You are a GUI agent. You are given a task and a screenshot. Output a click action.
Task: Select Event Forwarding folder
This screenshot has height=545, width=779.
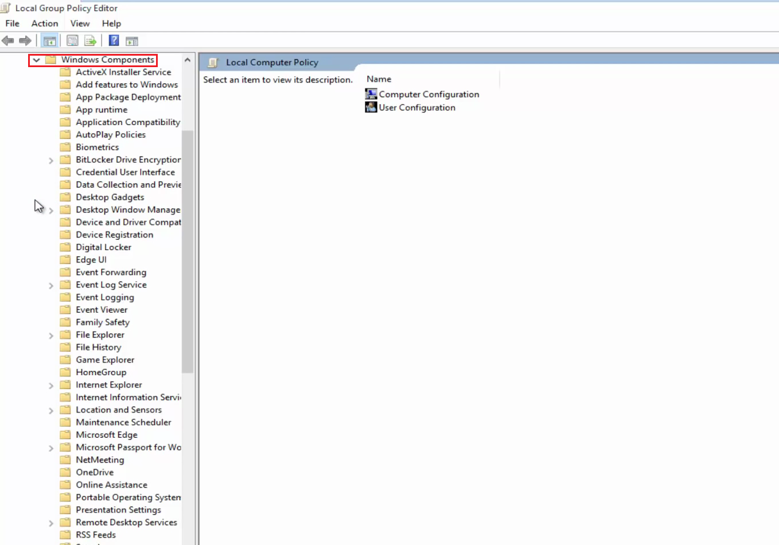[111, 272]
